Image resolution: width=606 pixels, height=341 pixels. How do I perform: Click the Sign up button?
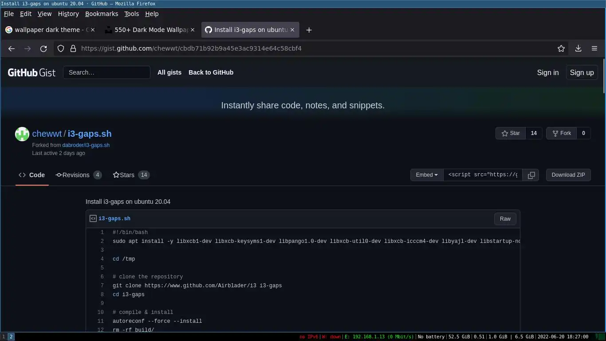coord(582,72)
